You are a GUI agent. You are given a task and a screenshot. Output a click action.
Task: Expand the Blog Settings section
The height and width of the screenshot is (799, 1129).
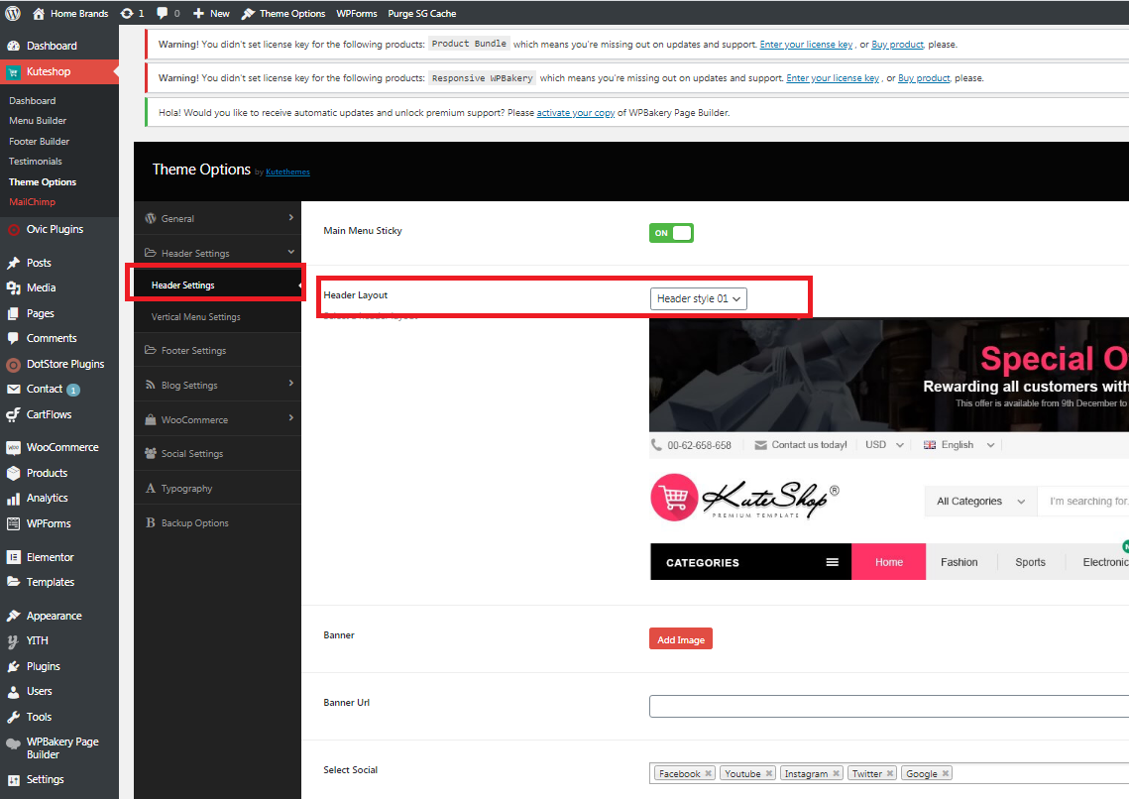[217, 385]
